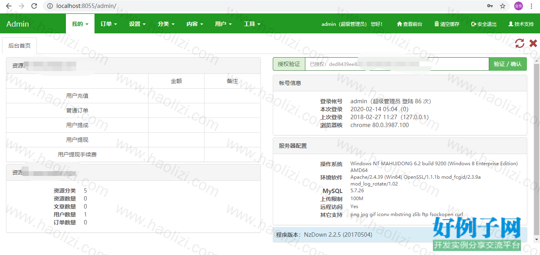Click the 资源分类 count label

(x=65, y=191)
